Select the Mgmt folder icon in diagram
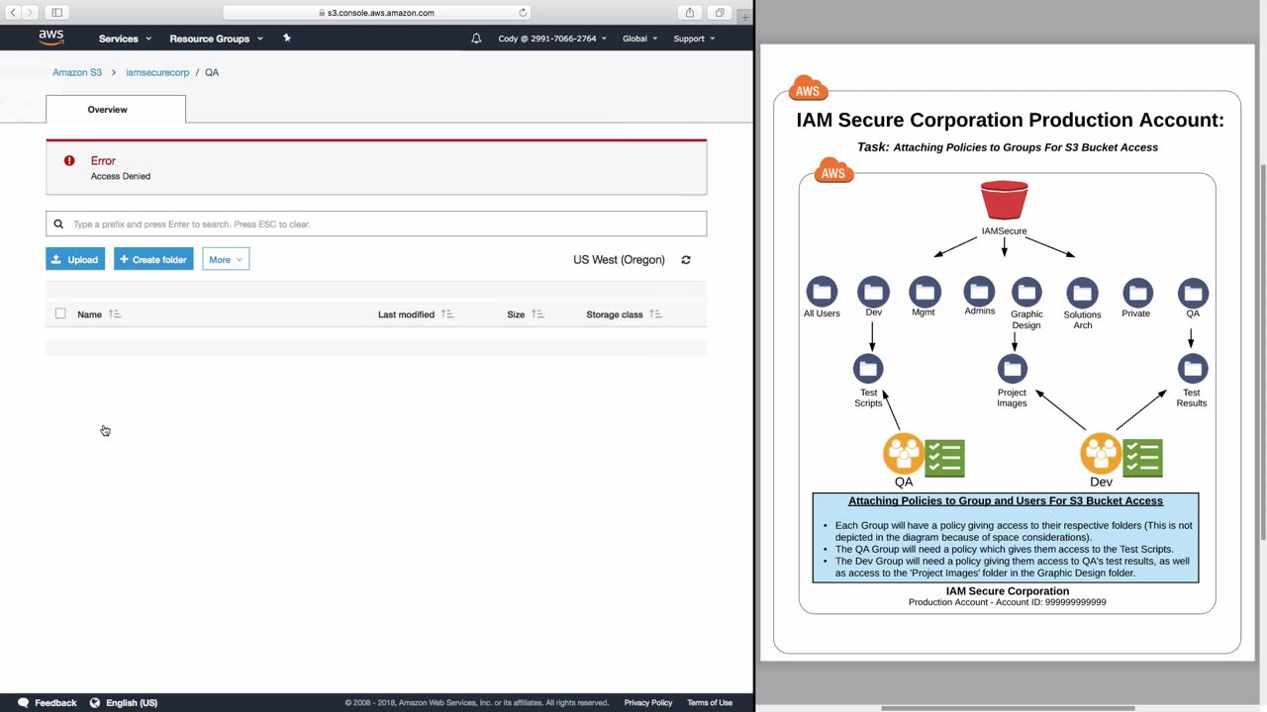1267x712 pixels. (x=925, y=291)
